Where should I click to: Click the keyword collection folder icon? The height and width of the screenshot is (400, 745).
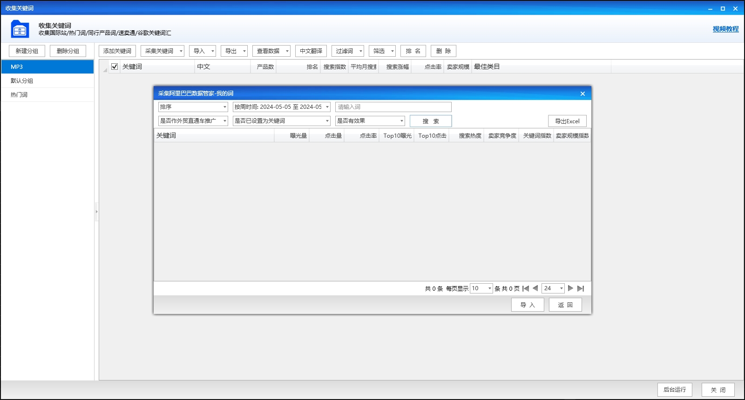click(x=20, y=29)
